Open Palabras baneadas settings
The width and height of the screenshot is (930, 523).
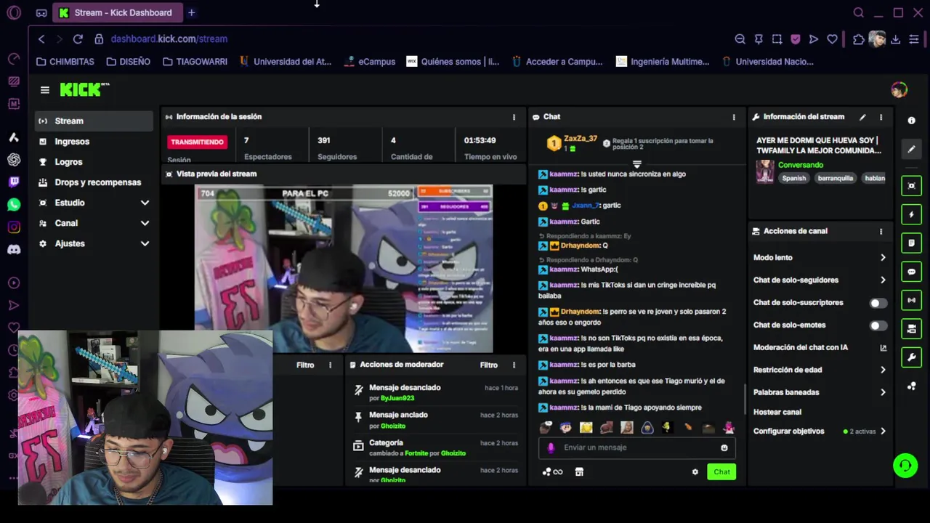click(820, 393)
